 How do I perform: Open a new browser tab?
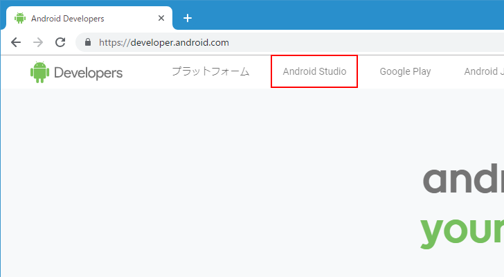[x=188, y=18]
